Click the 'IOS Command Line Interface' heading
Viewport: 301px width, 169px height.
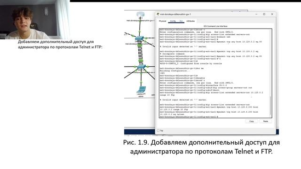(x=215, y=26)
